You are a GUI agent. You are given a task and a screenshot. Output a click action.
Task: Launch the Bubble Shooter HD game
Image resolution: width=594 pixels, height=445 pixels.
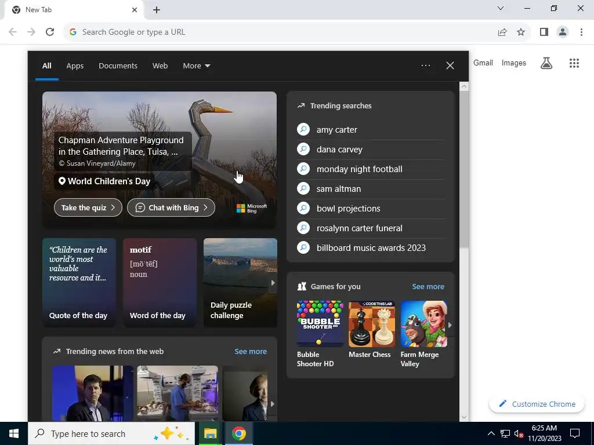320,334
